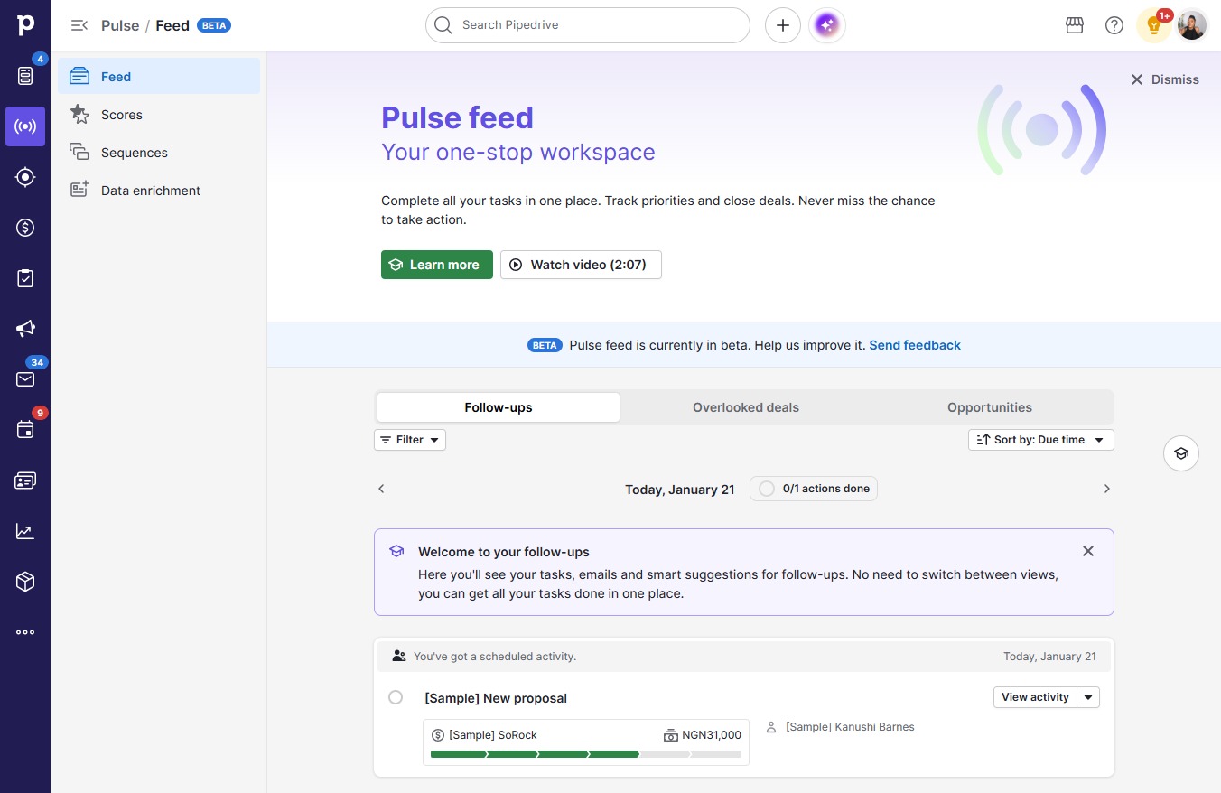Click the SoRock deal stage progress bar
The width and height of the screenshot is (1221, 793).
pyautogui.click(x=586, y=754)
